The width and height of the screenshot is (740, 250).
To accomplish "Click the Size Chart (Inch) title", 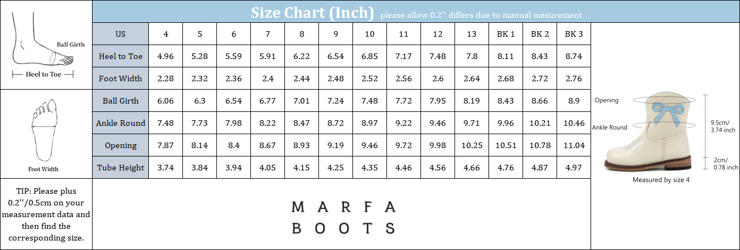I will [312, 12].
